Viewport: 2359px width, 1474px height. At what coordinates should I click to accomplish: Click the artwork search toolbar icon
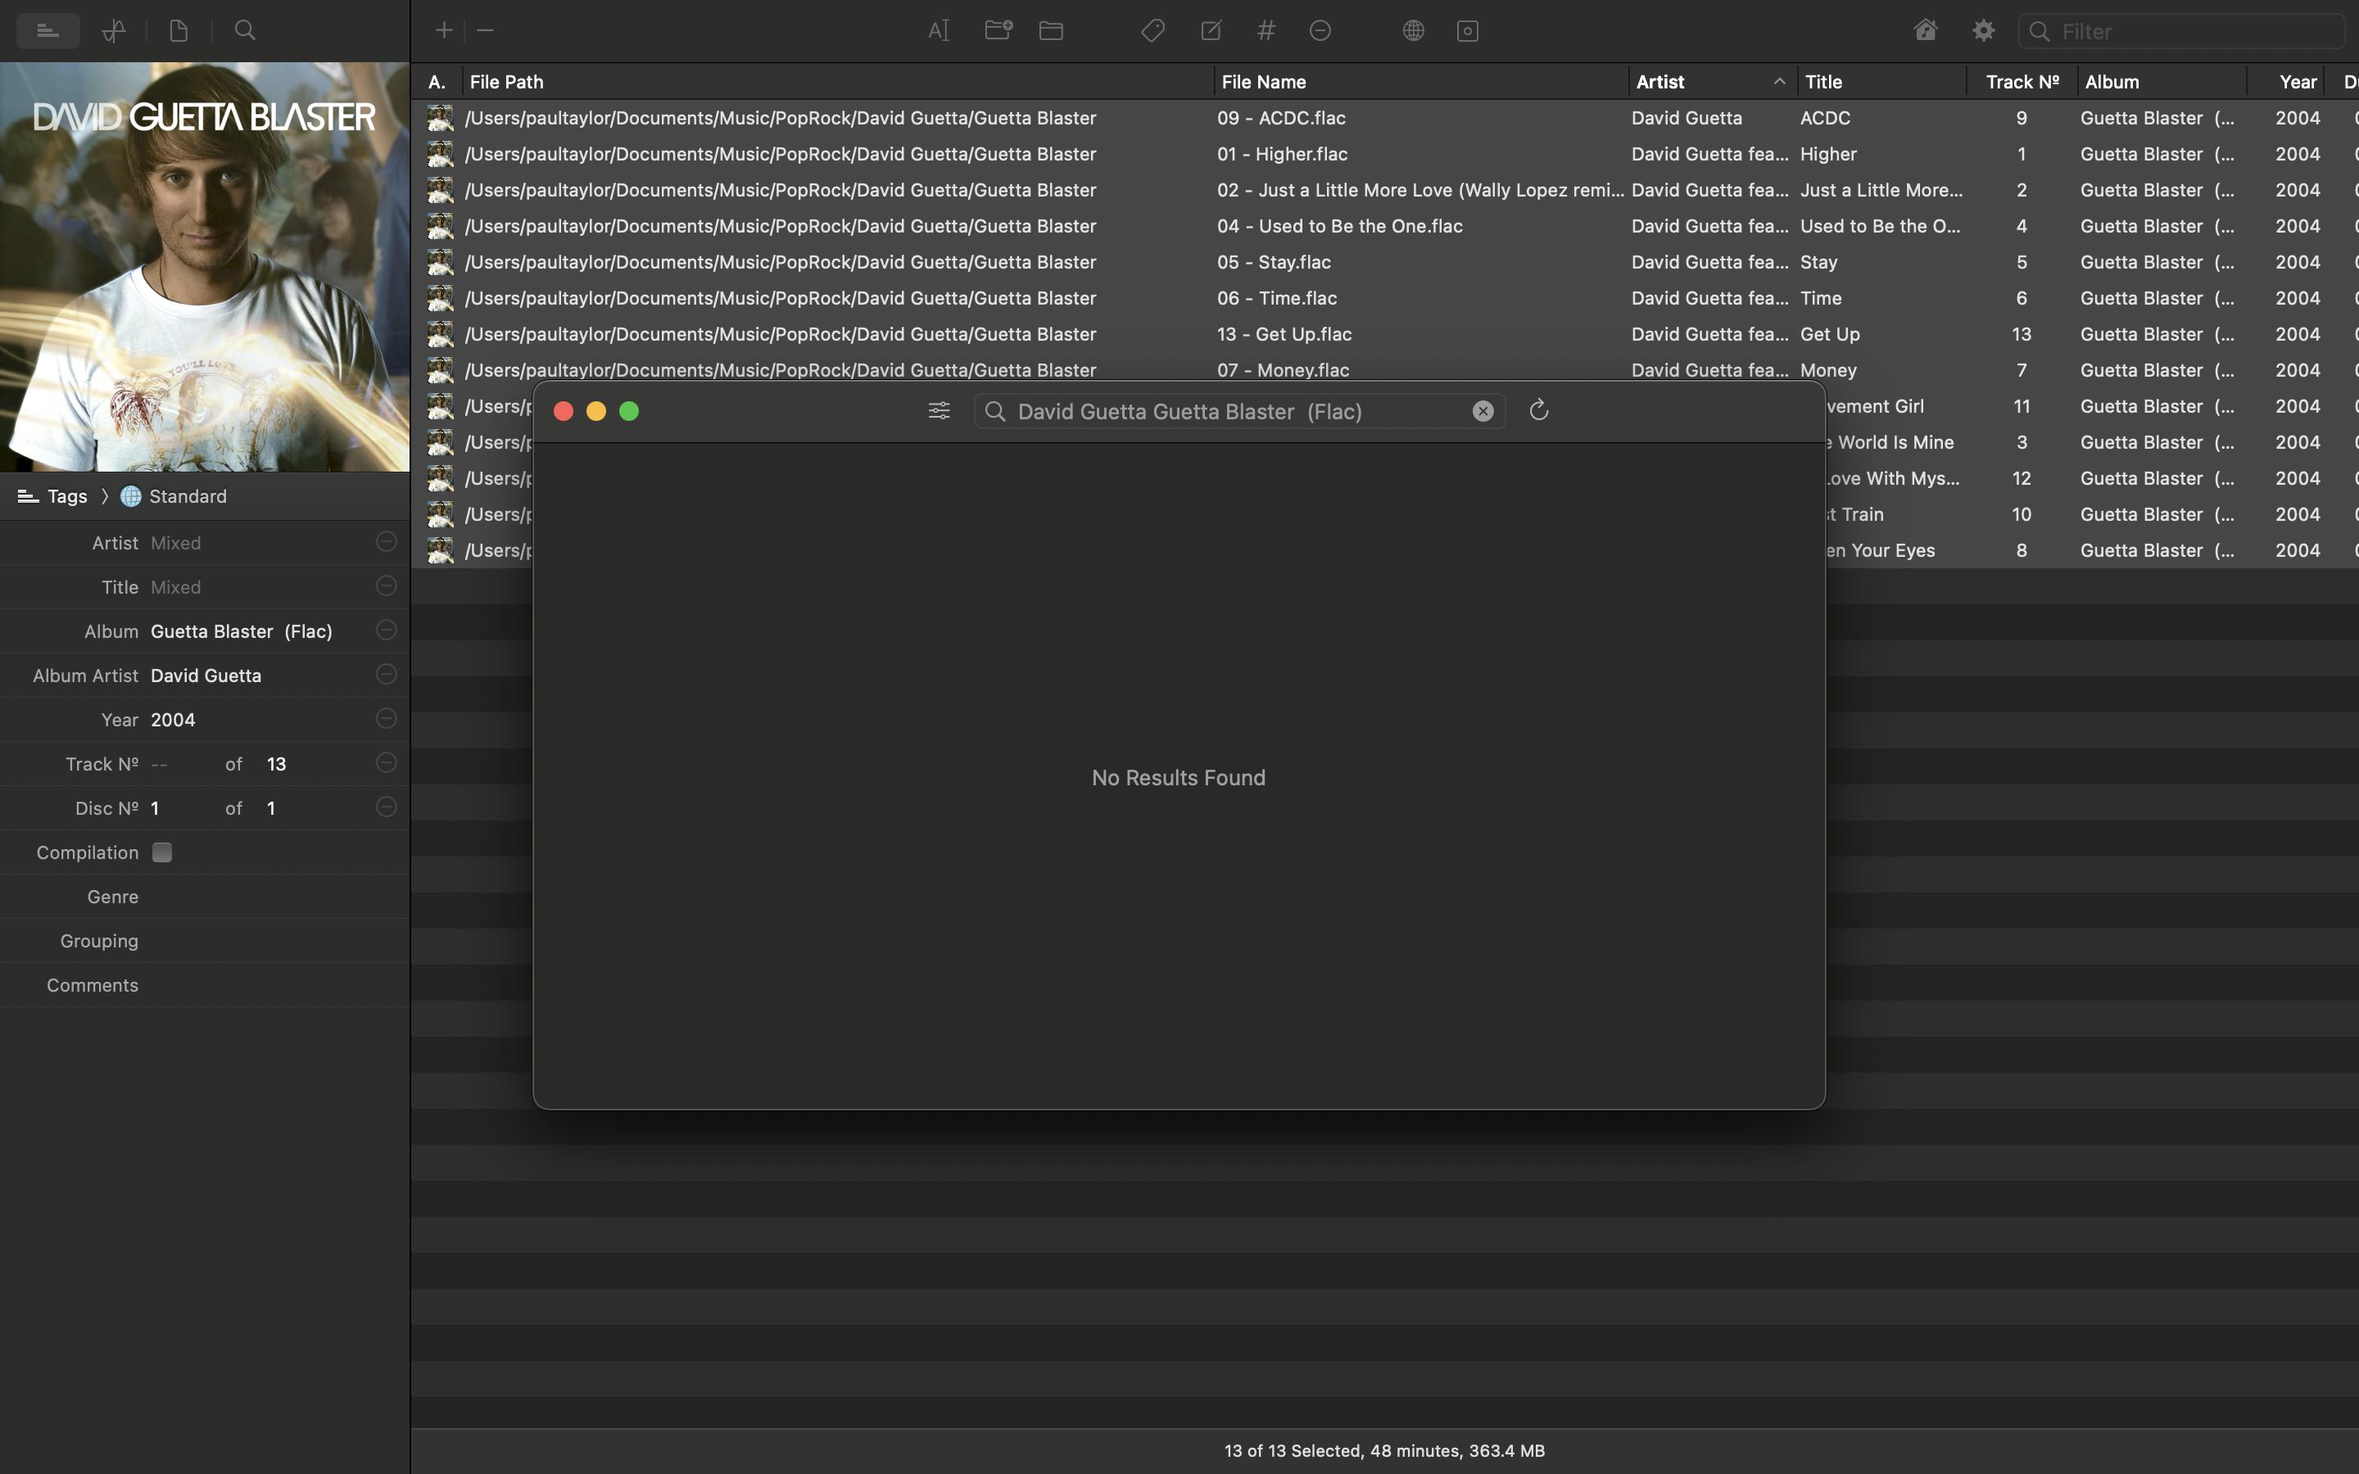(1467, 30)
